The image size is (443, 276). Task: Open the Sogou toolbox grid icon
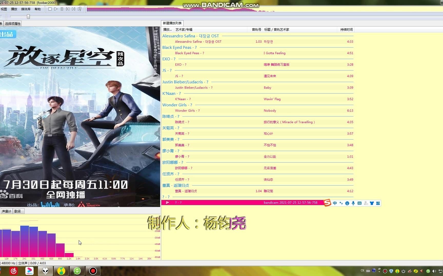pos(378,203)
